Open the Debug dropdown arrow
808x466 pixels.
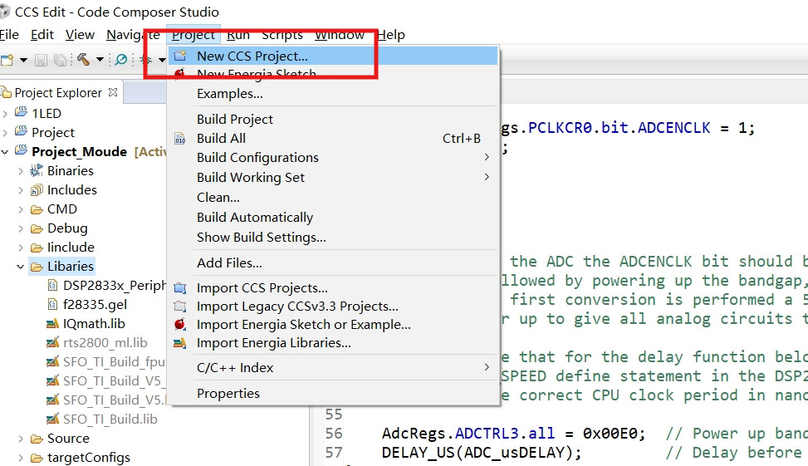(162, 61)
